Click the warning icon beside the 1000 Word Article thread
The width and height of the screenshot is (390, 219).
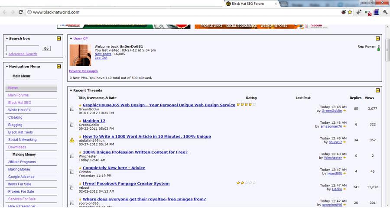(72, 140)
